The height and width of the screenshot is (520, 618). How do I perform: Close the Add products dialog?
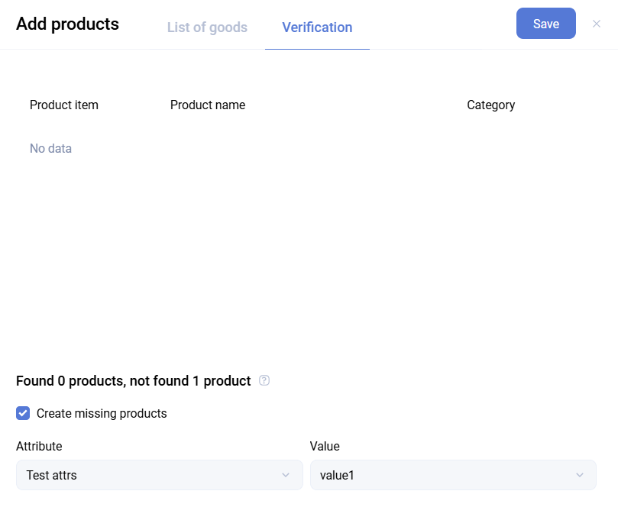tap(597, 24)
